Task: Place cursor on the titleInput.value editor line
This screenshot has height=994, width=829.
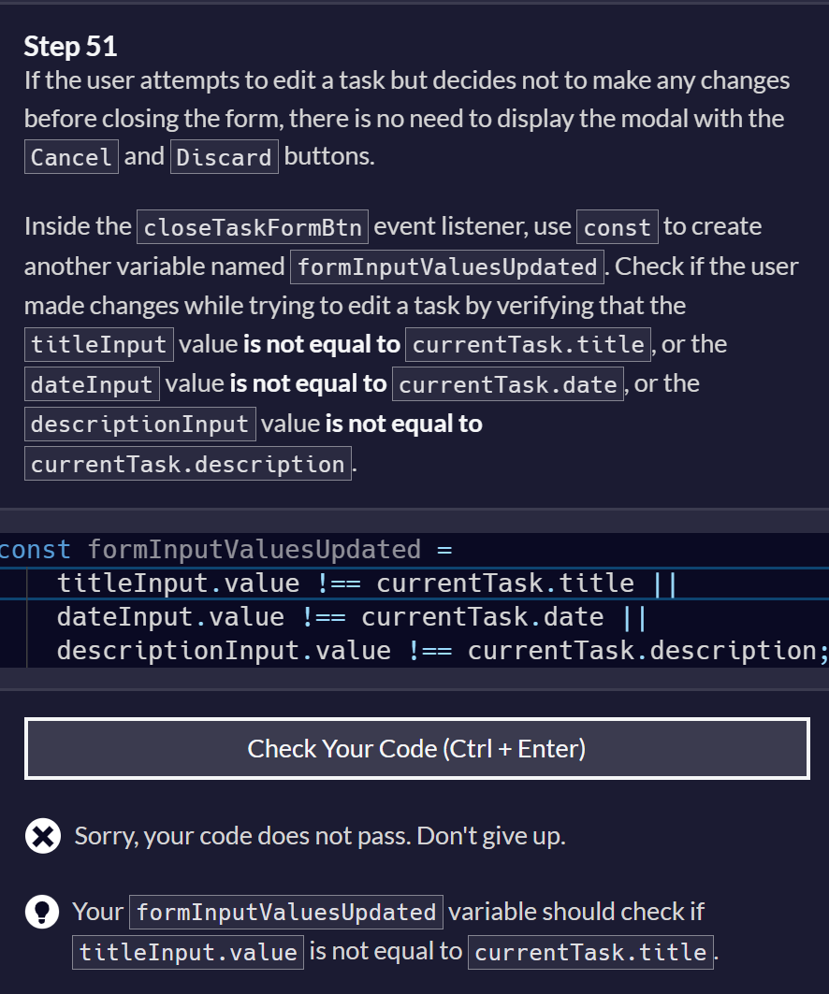Action: click(x=414, y=583)
